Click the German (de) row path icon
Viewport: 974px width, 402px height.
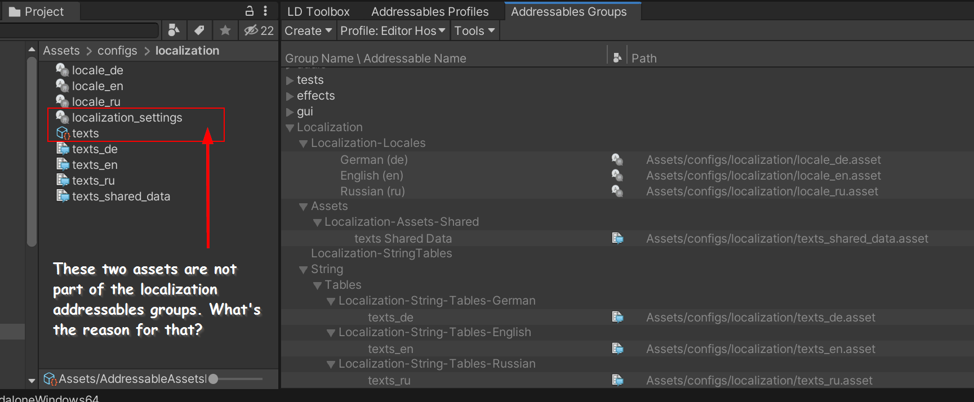617,160
